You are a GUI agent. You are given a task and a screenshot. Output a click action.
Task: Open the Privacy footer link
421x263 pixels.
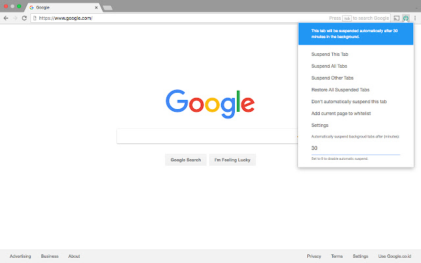[x=314, y=256]
